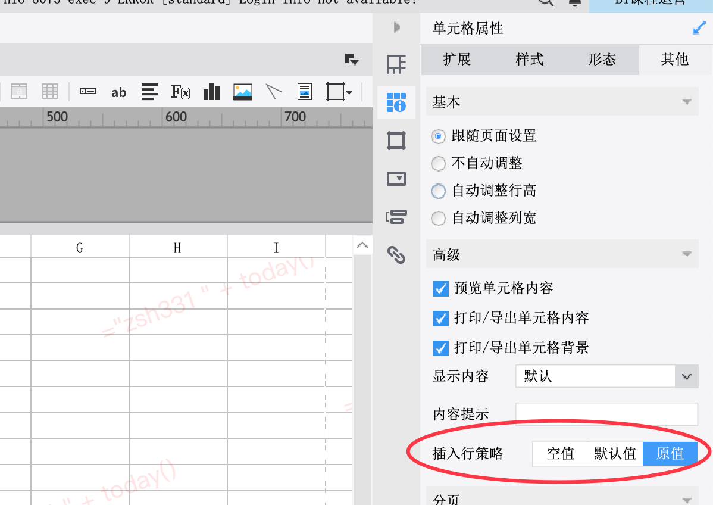Select column I header
The width and height of the screenshot is (713, 505).
click(276, 247)
